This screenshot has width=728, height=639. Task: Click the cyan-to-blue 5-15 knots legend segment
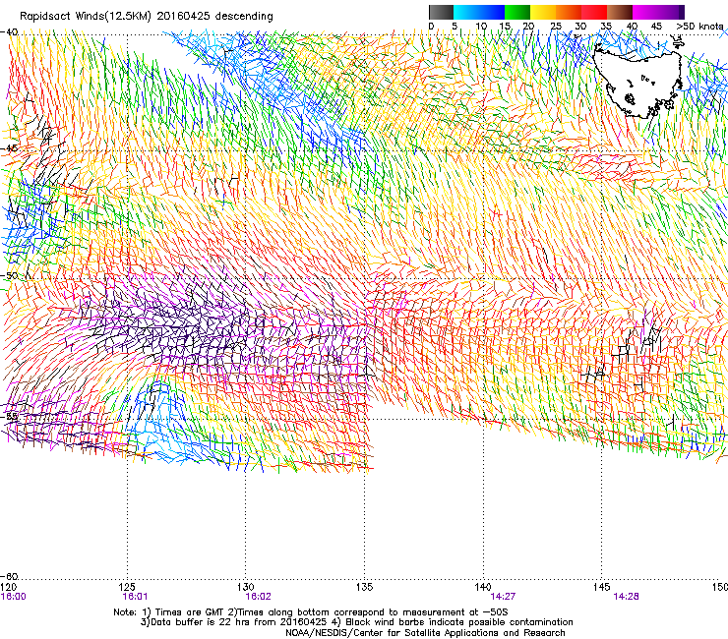click(x=479, y=12)
